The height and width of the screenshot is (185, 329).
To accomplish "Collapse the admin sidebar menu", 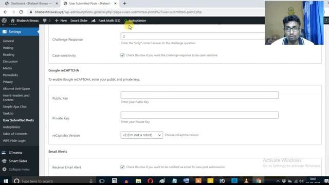I will [16, 169].
